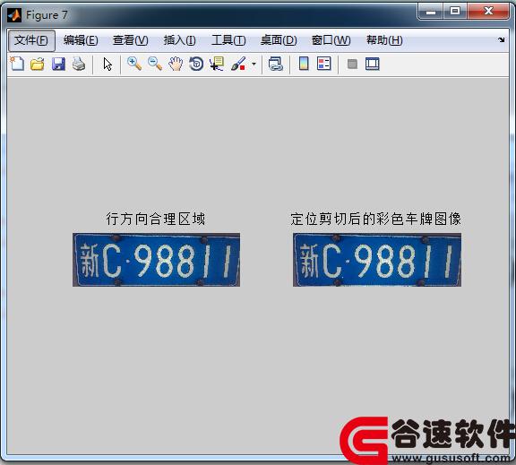Activate the Zoom Out magnifier tool
516x465 pixels.
pos(155,64)
